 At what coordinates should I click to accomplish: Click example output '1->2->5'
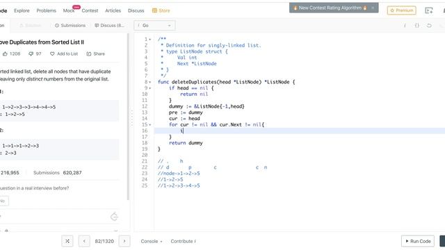pyautogui.click(x=15, y=115)
